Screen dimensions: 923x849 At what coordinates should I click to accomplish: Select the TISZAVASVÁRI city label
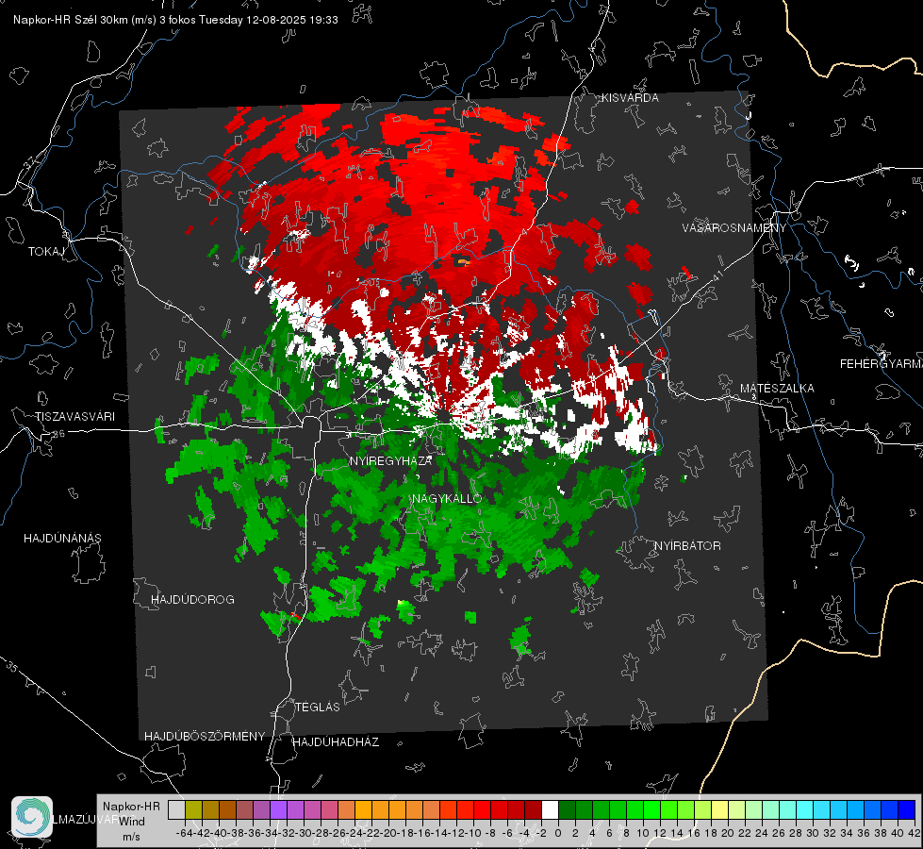click(x=74, y=417)
